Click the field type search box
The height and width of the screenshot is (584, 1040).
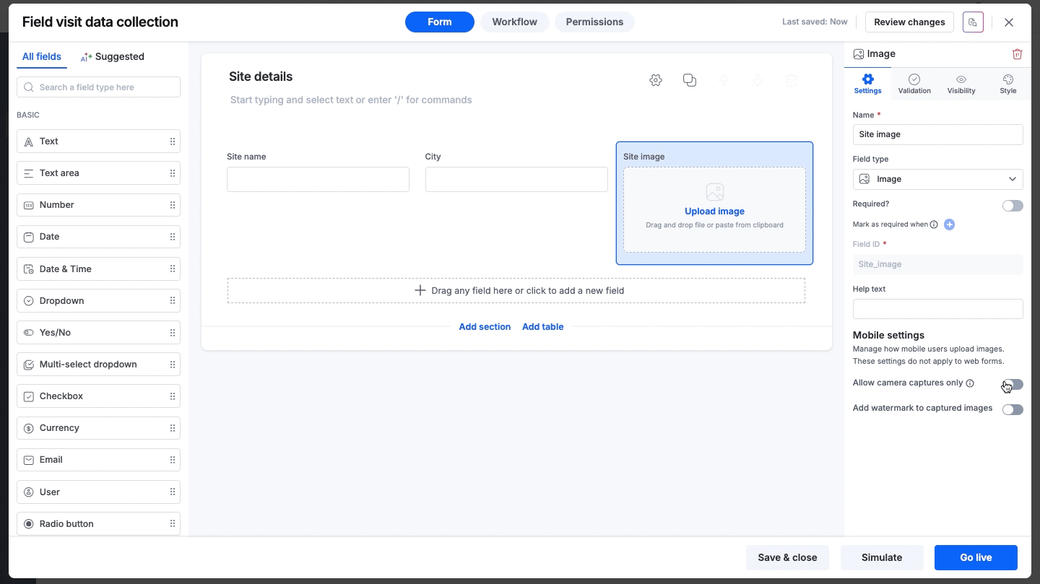pos(98,87)
